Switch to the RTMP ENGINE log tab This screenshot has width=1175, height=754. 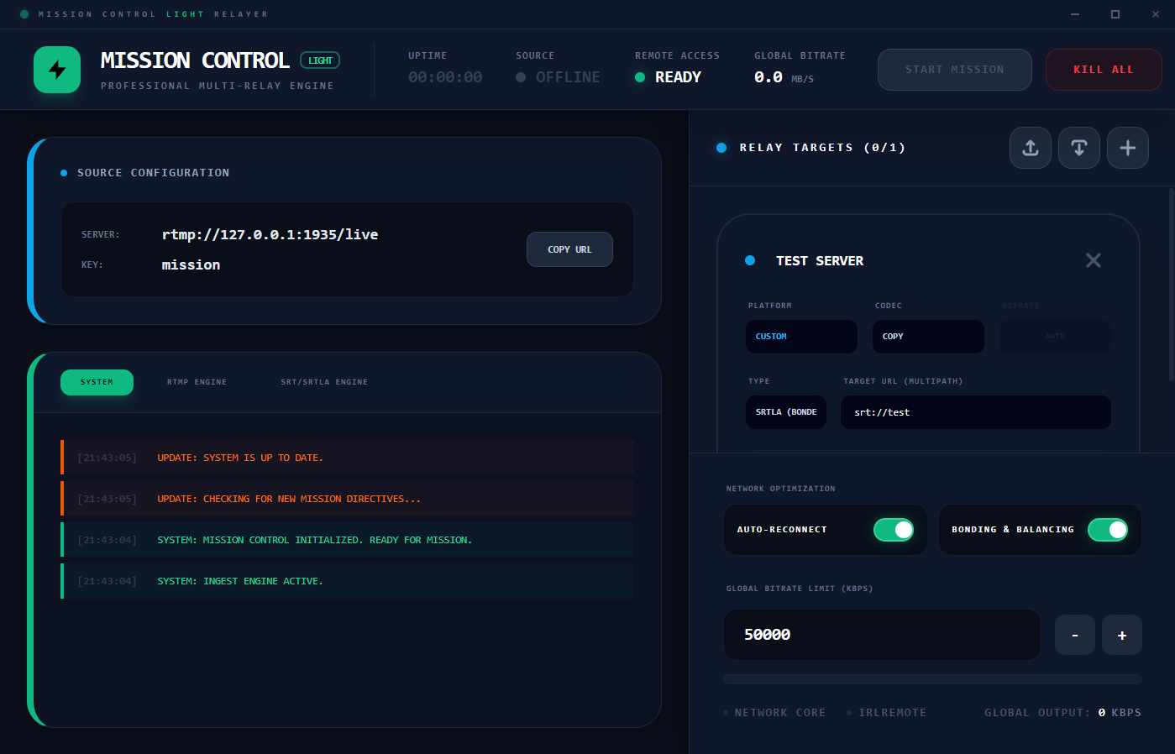(197, 382)
